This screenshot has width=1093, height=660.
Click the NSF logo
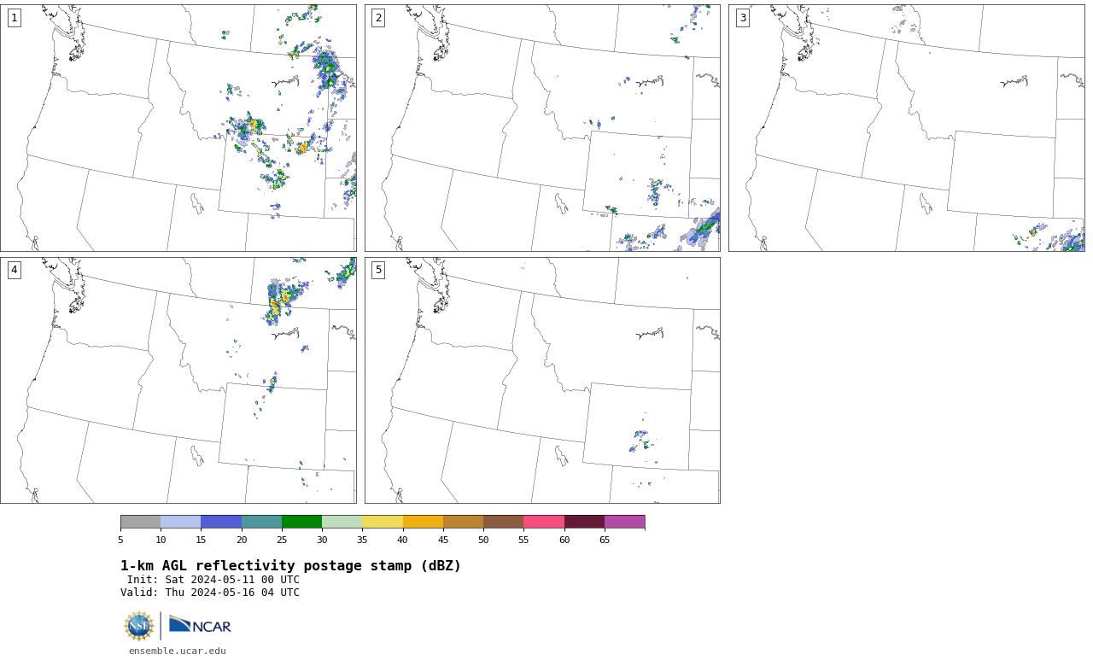pyautogui.click(x=139, y=626)
